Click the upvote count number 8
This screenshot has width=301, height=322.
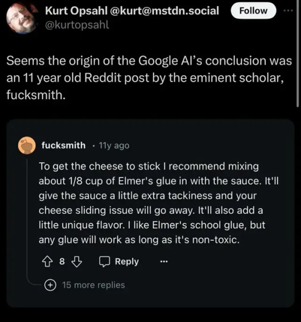pos(62,261)
